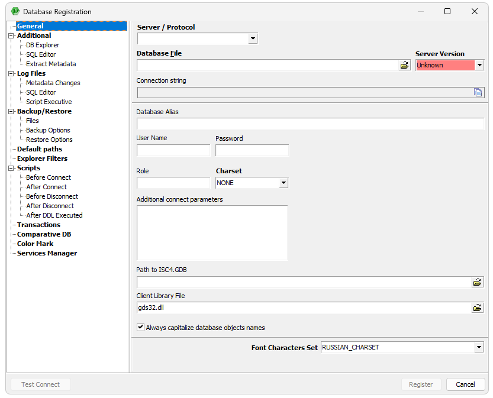Select Explorer Filters in the tree
This screenshot has height=398, width=493.
pyautogui.click(x=42, y=158)
